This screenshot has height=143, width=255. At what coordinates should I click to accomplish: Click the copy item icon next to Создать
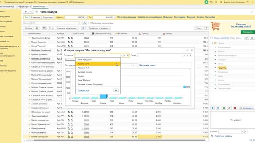[x=37, y=28]
